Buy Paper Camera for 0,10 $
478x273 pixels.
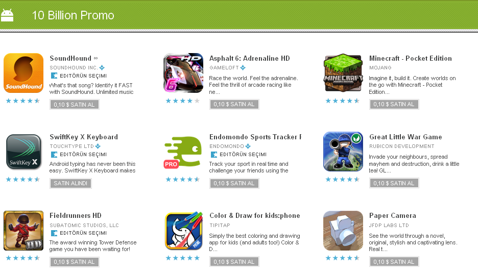coord(394,262)
